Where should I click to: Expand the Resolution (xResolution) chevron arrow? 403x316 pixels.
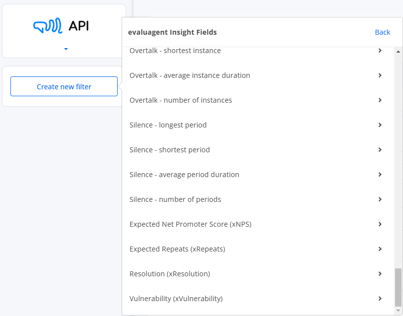coord(380,274)
